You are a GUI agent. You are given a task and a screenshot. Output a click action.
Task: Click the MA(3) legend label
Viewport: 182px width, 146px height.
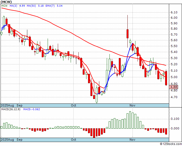pyautogui.click(x=13, y=6)
